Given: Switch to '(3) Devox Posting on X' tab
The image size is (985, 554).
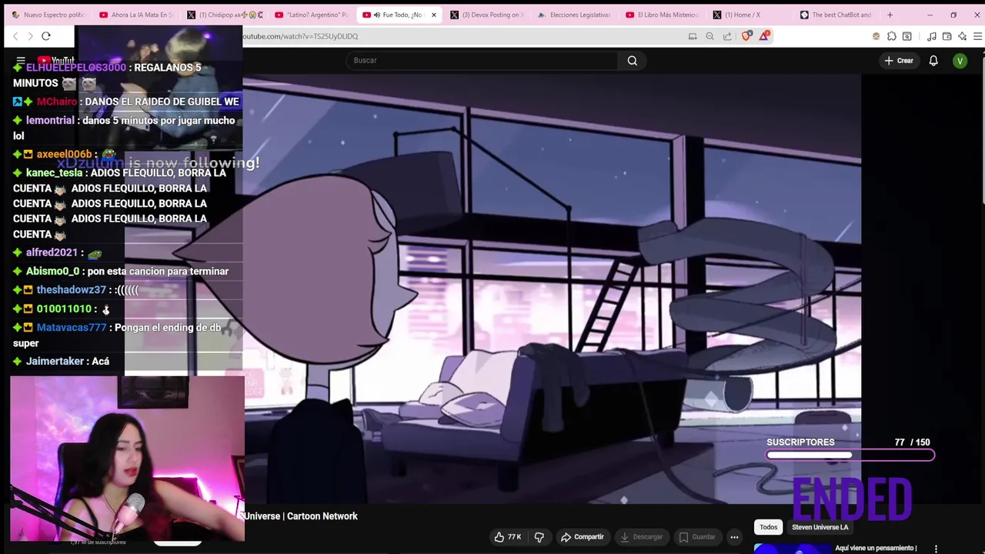Looking at the screenshot, I should [x=487, y=15].
